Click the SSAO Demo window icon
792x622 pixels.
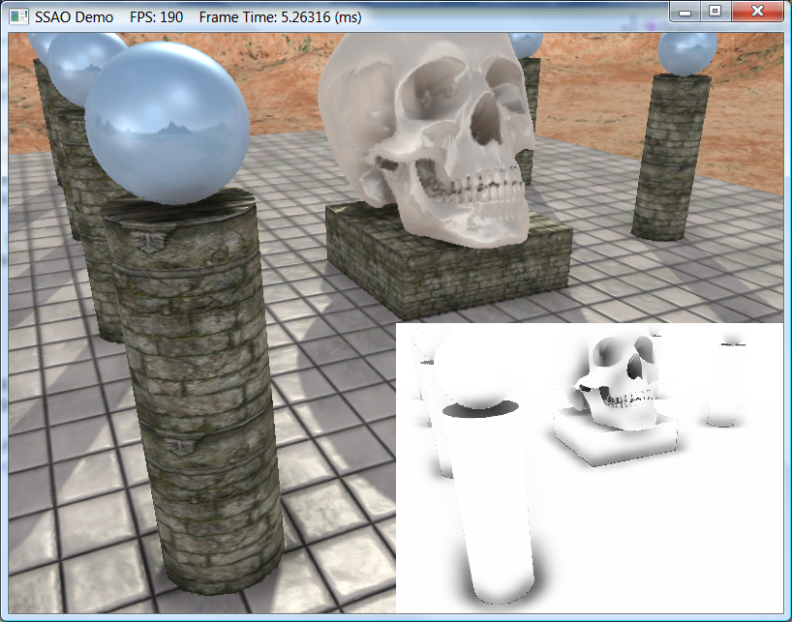point(17,17)
